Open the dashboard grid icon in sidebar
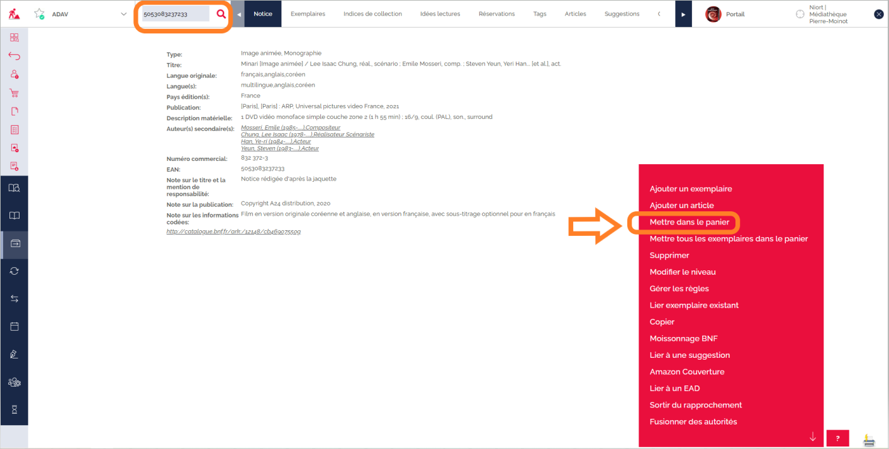Viewport: 889px width, 449px height. (14, 38)
